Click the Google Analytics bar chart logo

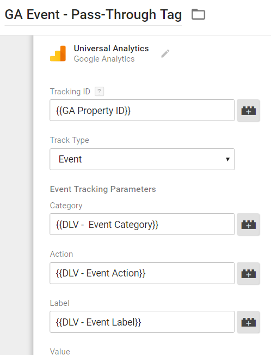(58, 53)
